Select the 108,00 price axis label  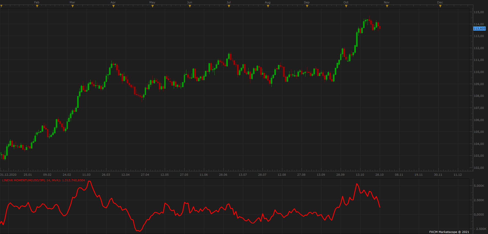(x=479, y=96)
